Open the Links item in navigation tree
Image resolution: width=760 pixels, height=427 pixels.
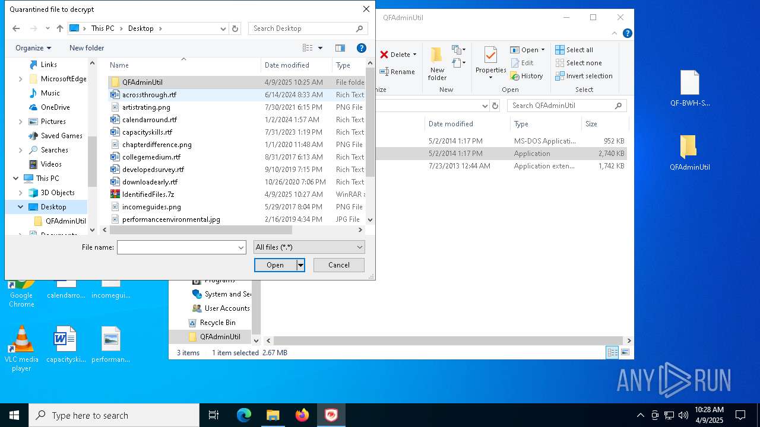click(49, 65)
